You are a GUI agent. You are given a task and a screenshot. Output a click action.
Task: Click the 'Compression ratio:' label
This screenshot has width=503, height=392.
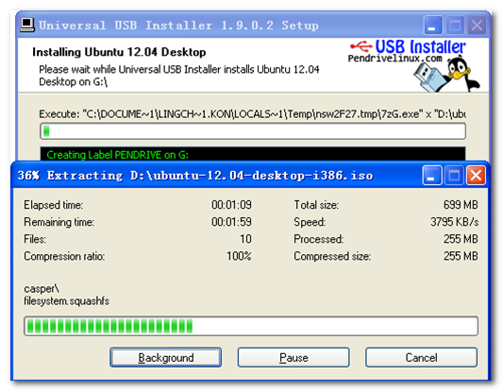point(64,256)
